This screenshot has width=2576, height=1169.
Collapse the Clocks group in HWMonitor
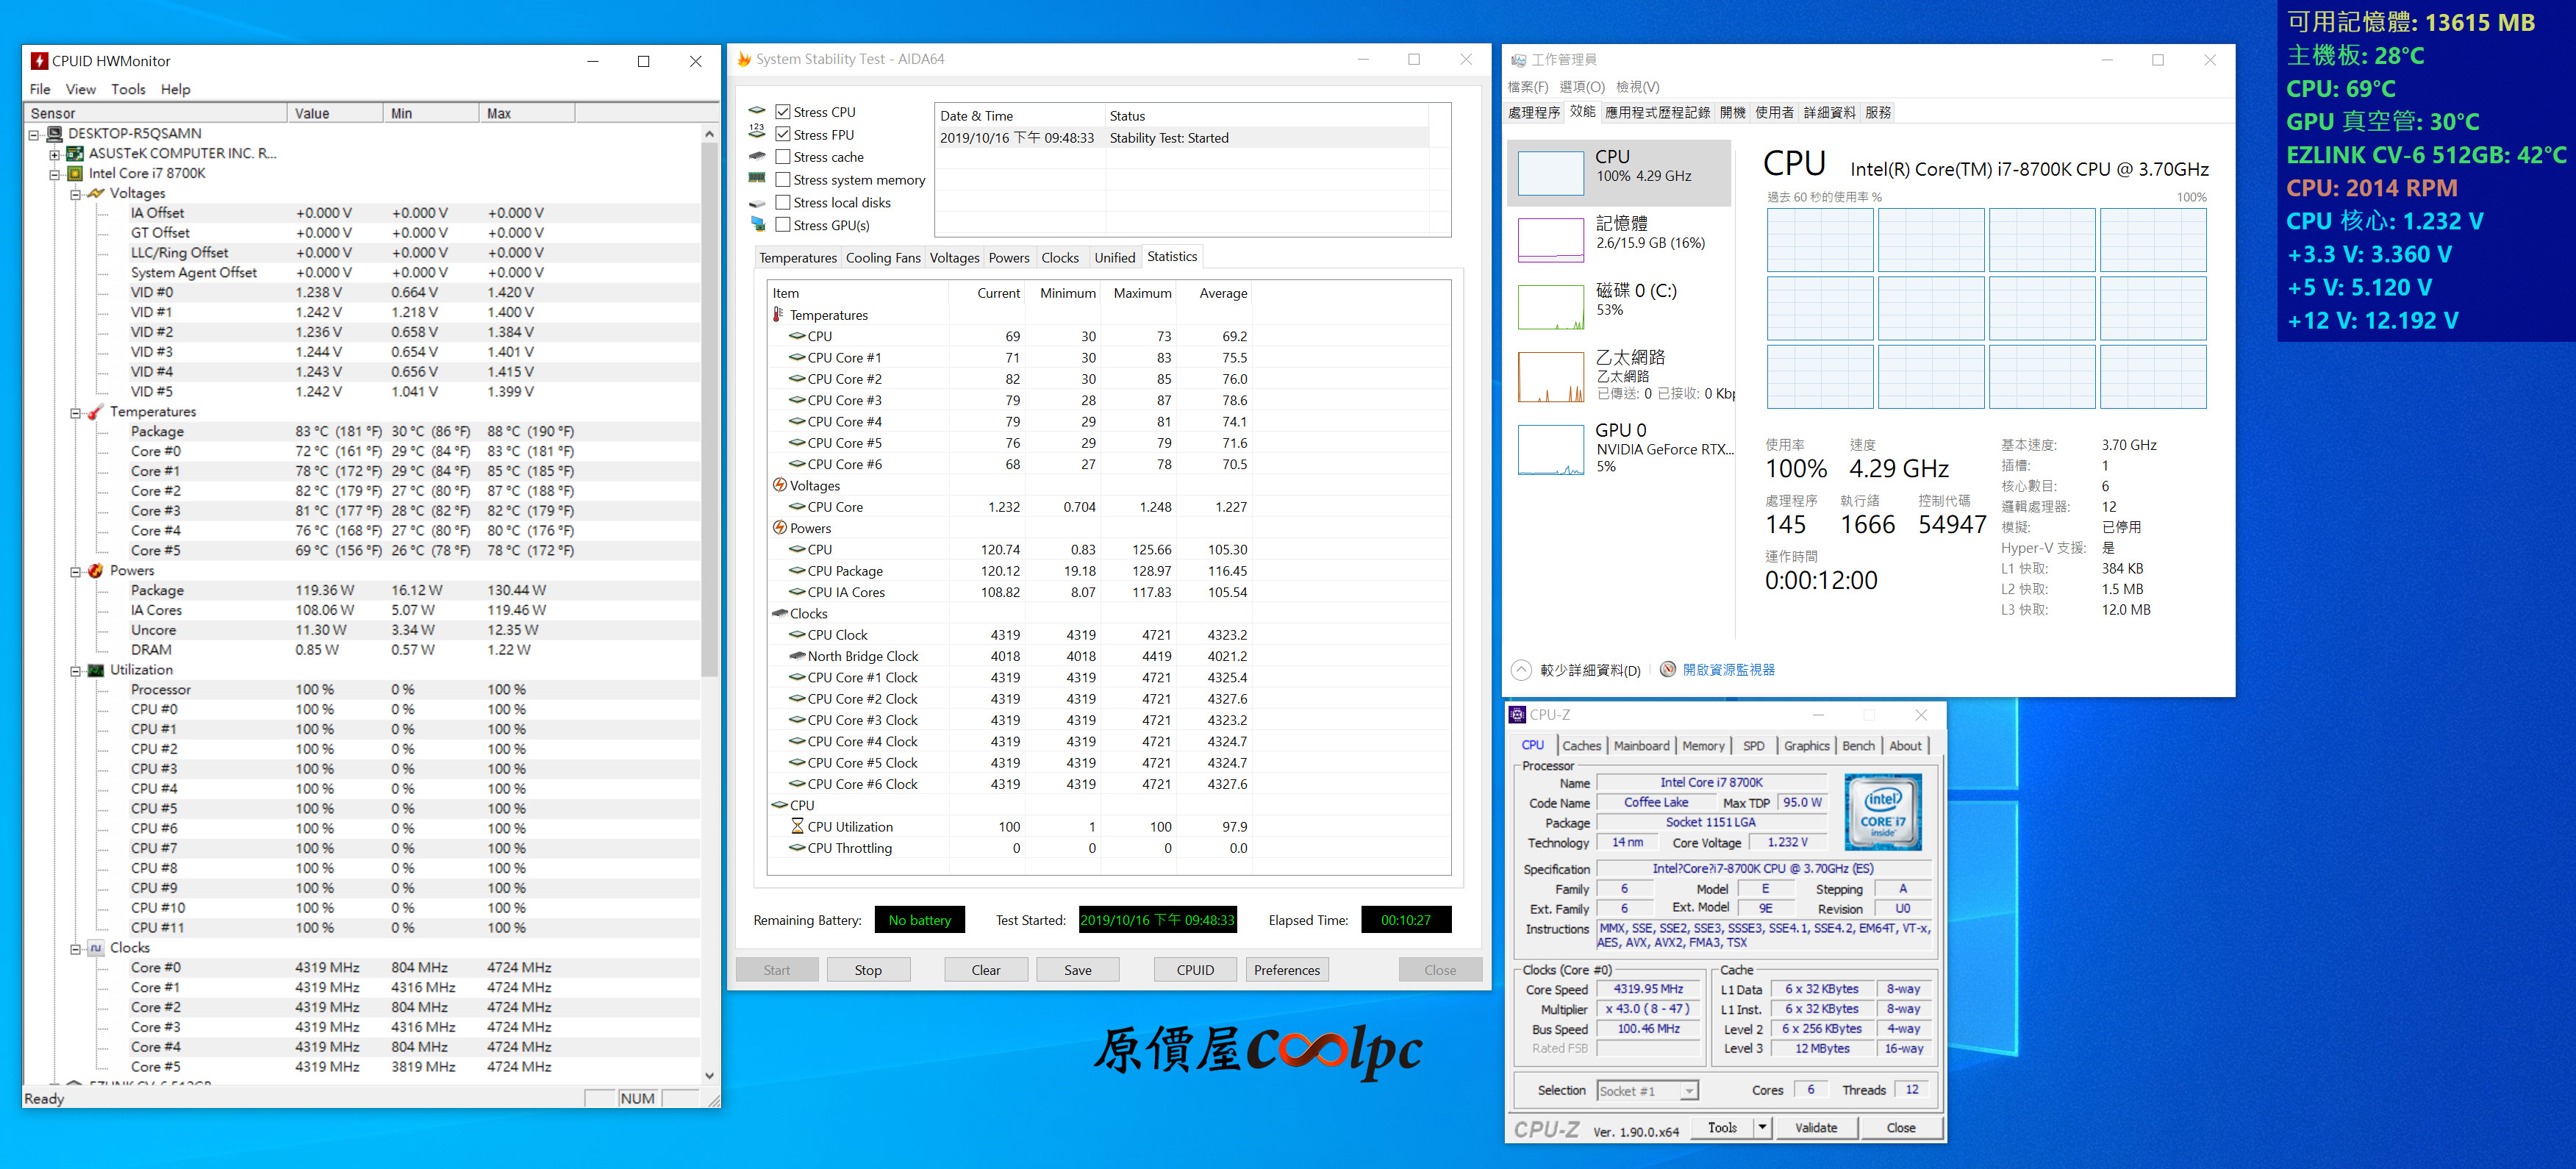[75, 949]
